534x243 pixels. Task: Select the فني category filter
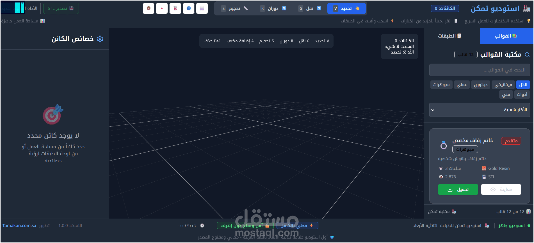click(506, 94)
